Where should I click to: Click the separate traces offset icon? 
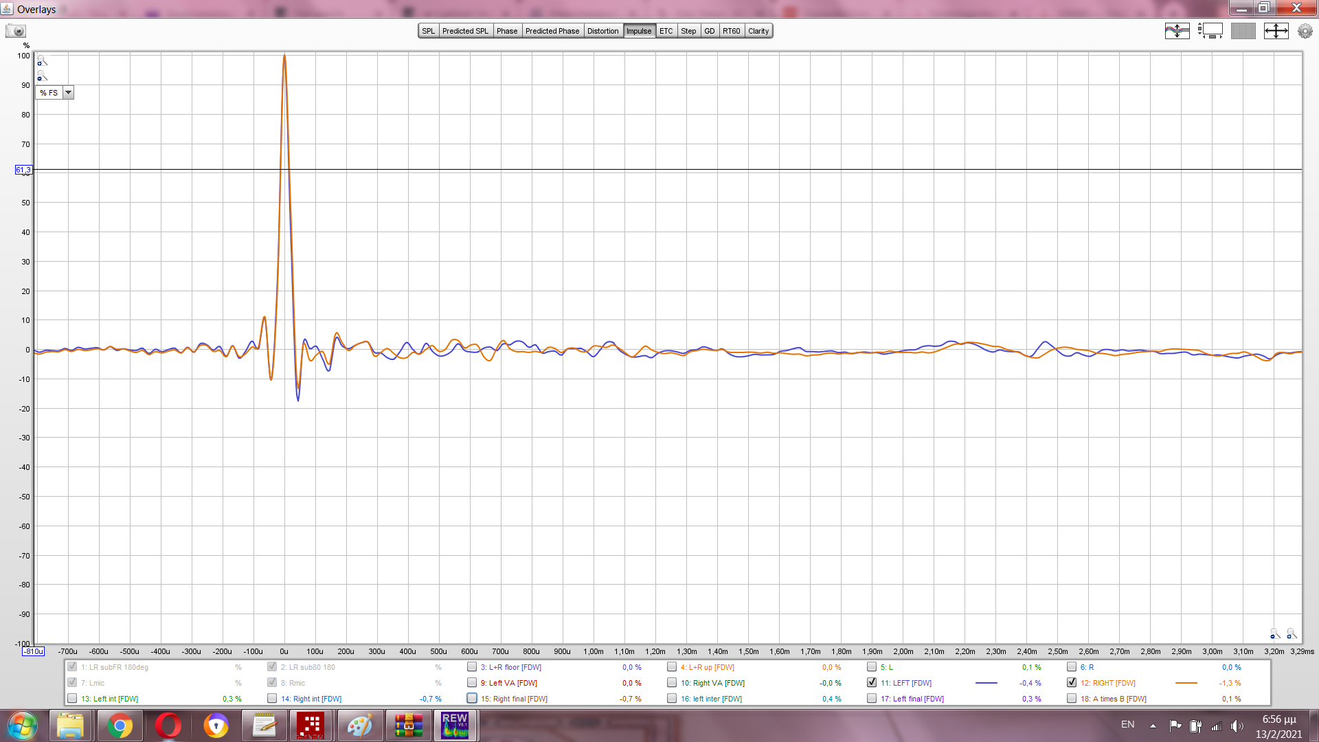(1177, 31)
